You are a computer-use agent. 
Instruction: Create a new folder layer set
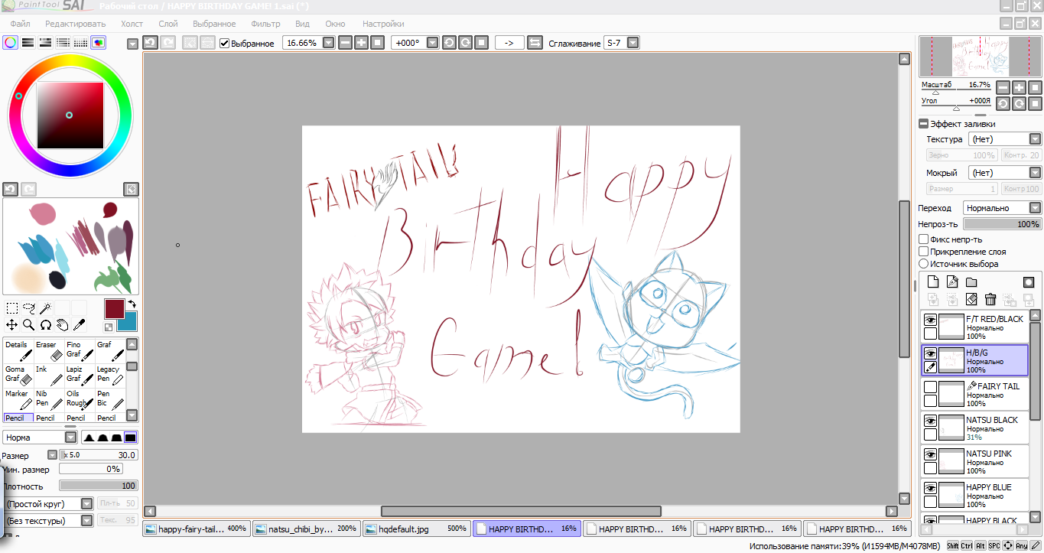click(971, 282)
